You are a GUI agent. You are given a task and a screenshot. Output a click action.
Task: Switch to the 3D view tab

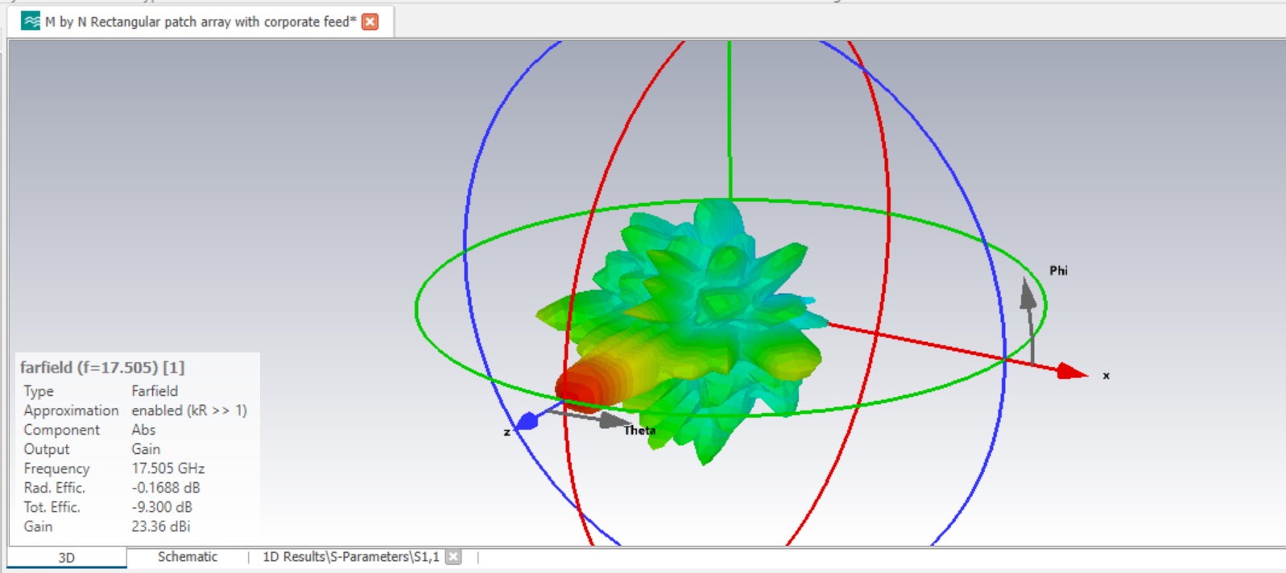click(67, 558)
